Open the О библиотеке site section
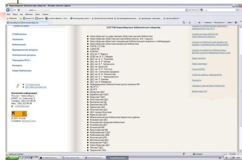The width and height of the screenshot is (242, 160). tap(19, 34)
